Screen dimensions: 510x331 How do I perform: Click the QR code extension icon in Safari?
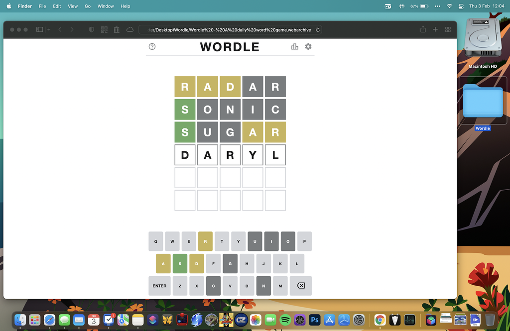point(104,29)
